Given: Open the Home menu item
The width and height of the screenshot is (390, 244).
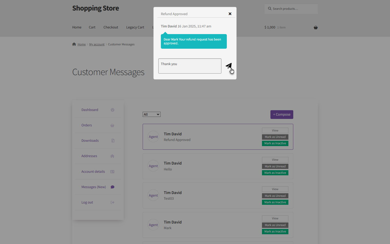Looking at the screenshot, I should (x=77, y=27).
